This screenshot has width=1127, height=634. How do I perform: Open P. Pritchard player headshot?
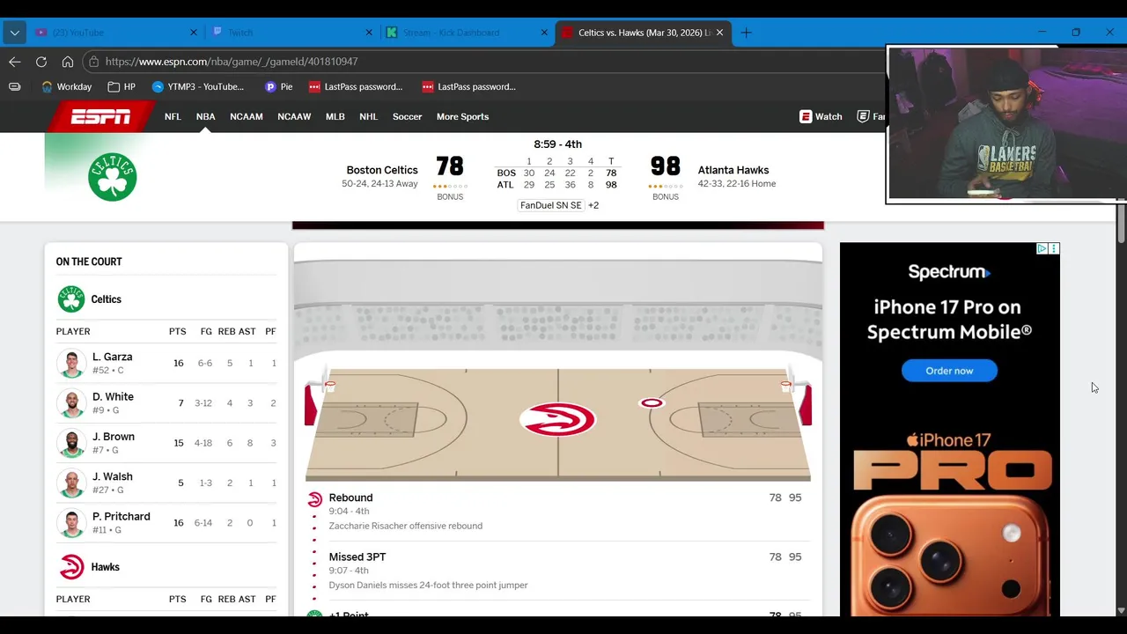(x=70, y=523)
